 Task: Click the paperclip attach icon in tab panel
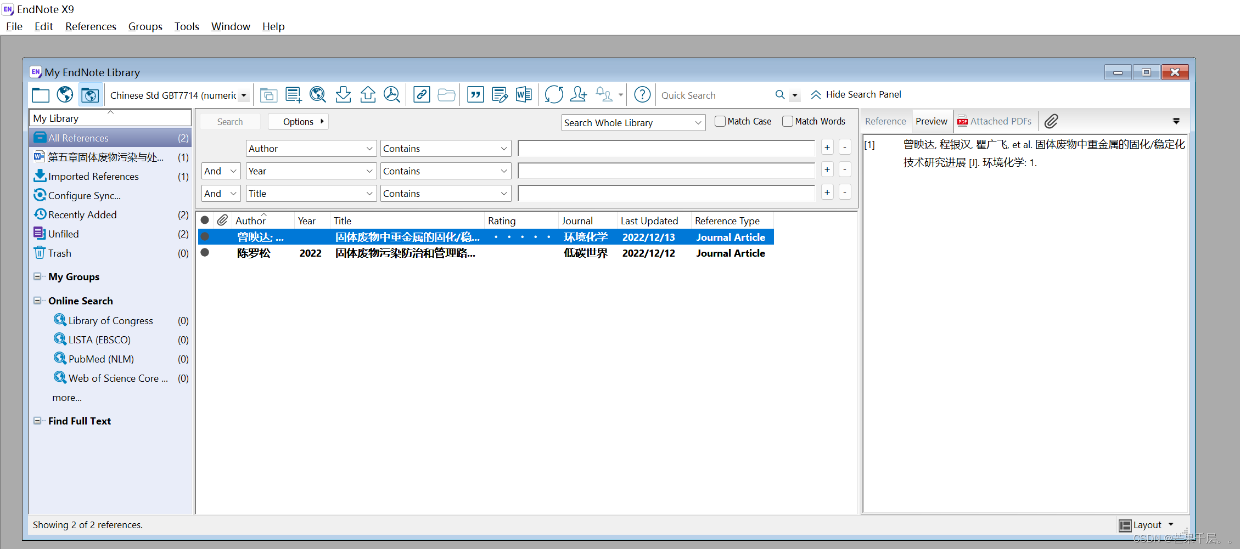click(1051, 121)
